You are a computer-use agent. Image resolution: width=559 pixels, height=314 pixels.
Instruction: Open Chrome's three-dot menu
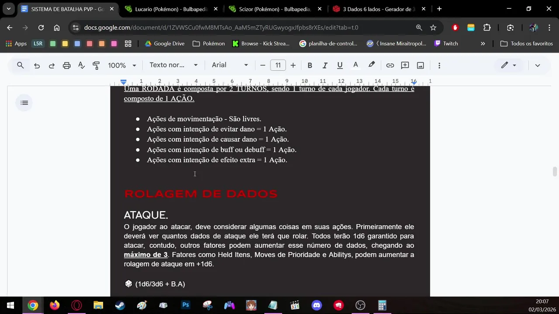549,27
